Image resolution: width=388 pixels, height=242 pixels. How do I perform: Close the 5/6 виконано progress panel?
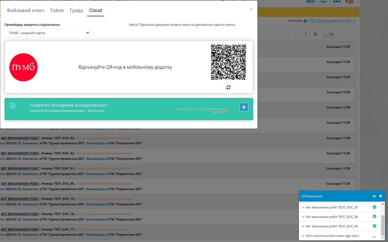pyautogui.click(x=381, y=196)
